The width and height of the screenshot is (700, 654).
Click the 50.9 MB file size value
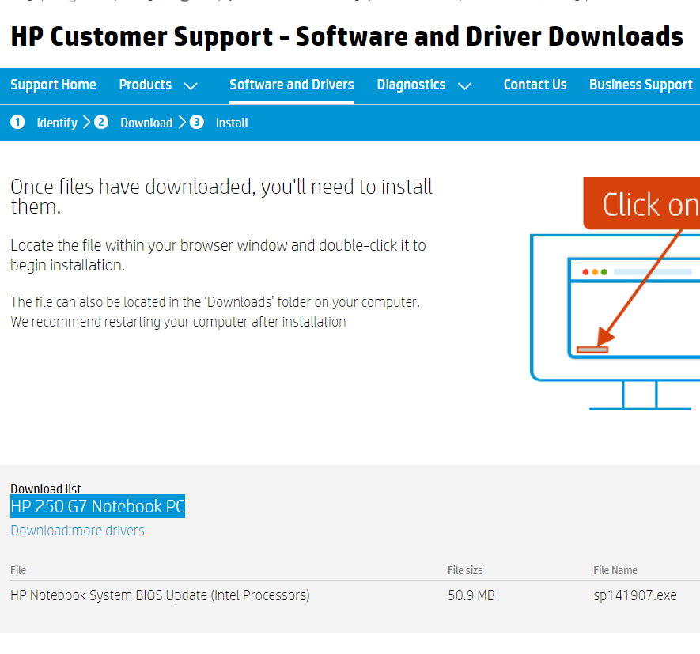(471, 595)
